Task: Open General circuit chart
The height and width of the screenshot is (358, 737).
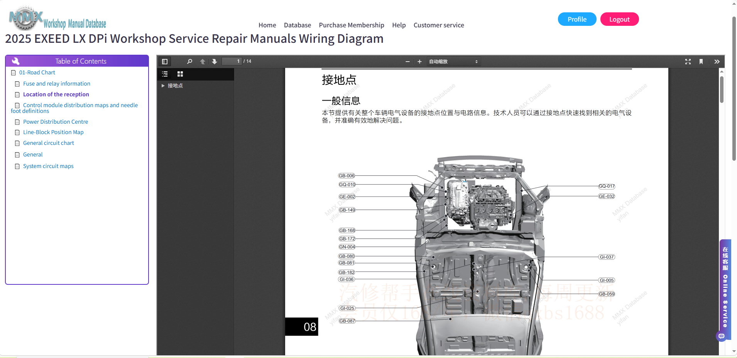Action: [49, 143]
